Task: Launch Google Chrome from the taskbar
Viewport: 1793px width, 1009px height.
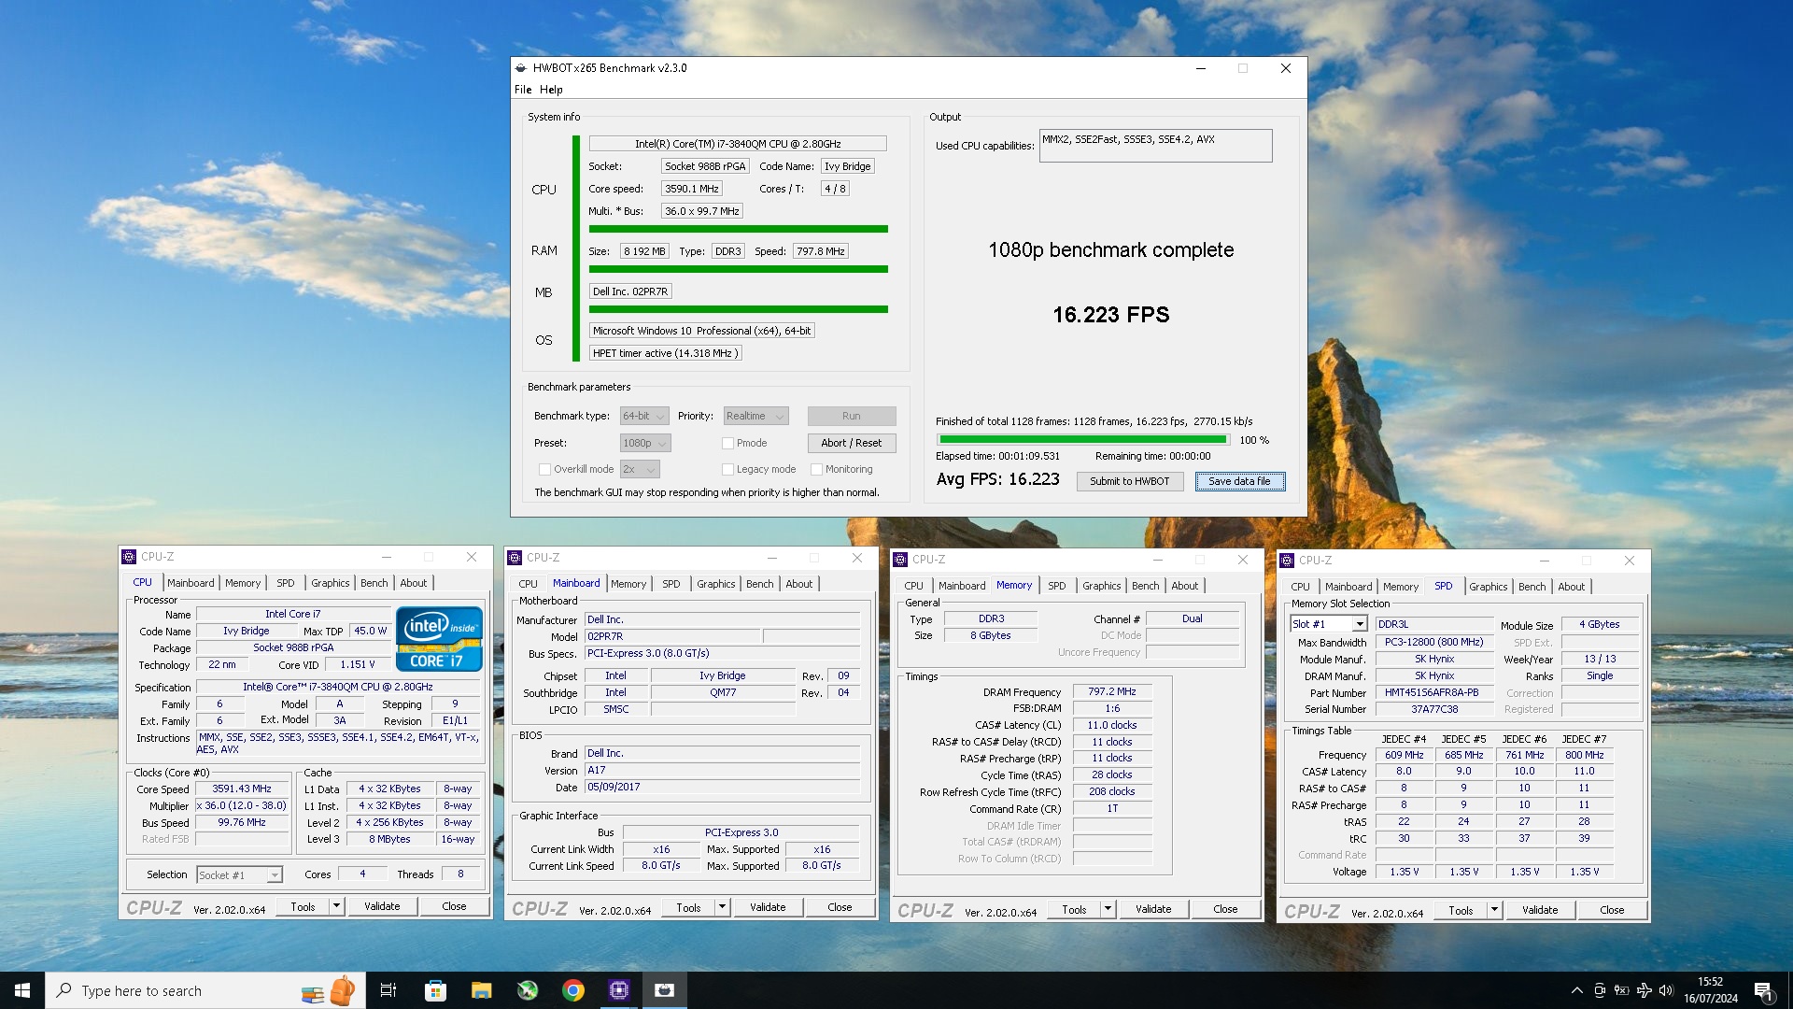Action: 573,990
